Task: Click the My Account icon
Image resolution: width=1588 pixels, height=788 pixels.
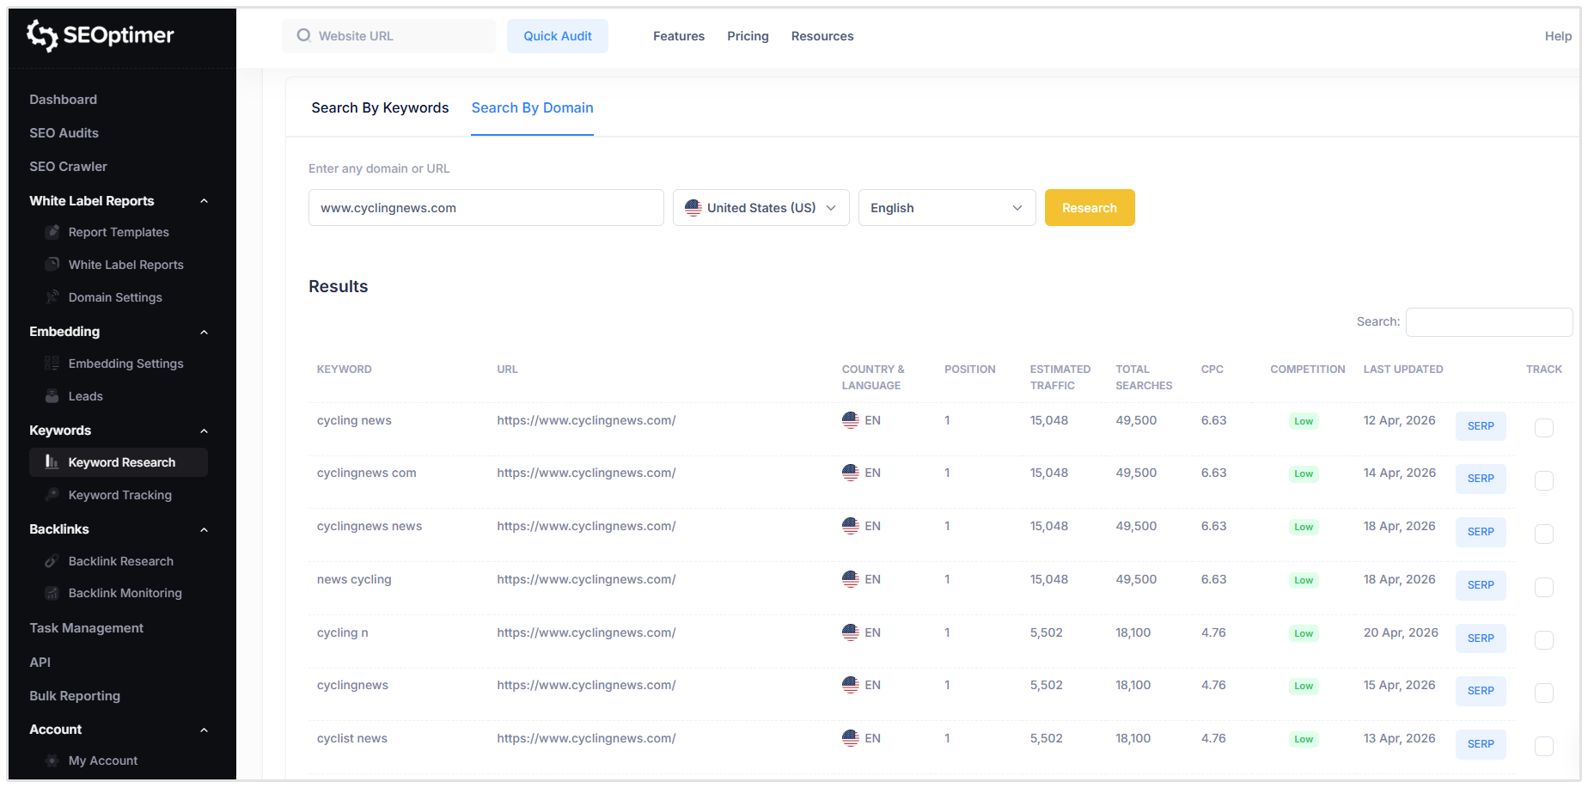Action: (x=52, y=761)
